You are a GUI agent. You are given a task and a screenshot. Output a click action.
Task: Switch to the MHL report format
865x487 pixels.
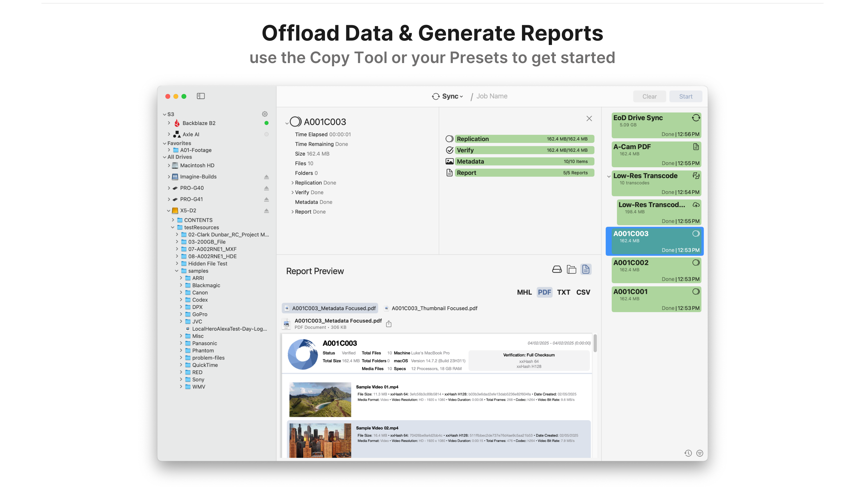click(x=524, y=292)
